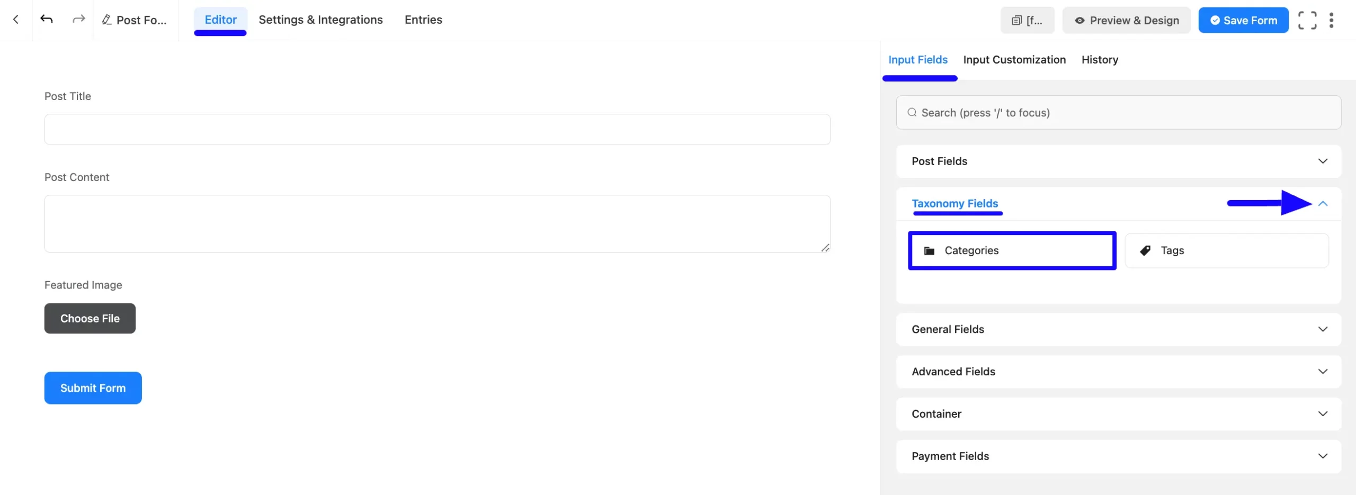Click the undo arrow icon
This screenshot has height=495, width=1356.
(47, 20)
